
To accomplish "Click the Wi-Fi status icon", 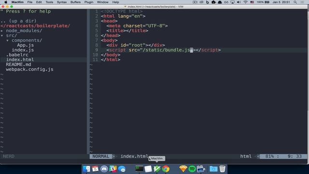I will (245, 2).
